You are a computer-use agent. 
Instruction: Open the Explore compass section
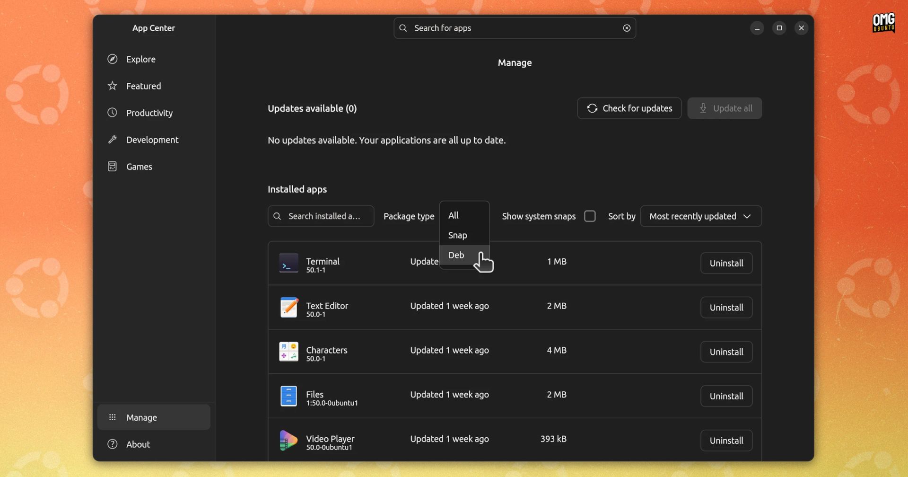(x=140, y=59)
